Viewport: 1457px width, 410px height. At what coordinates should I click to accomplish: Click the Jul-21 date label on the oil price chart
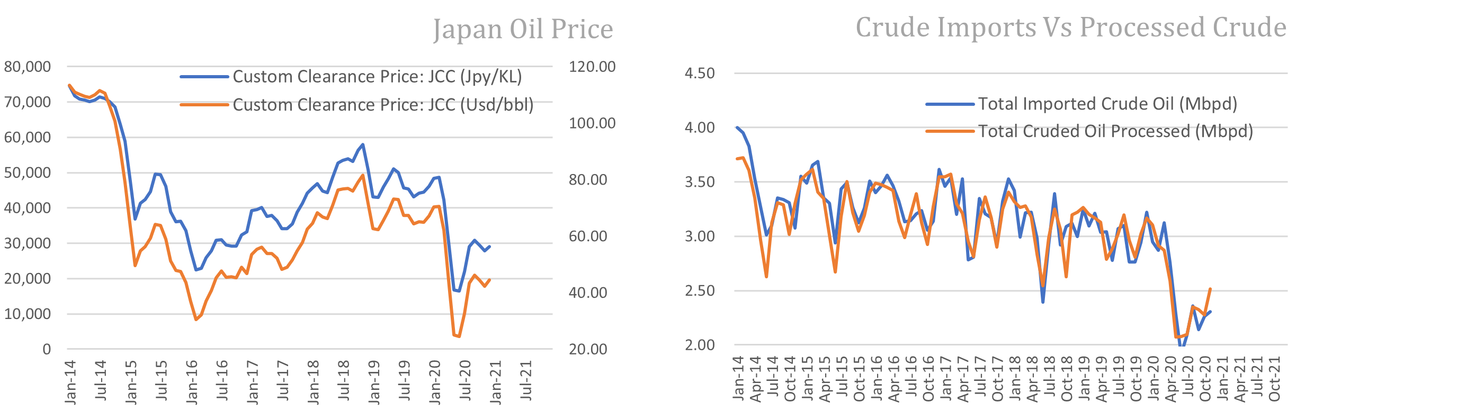pyautogui.click(x=526, y=380)
